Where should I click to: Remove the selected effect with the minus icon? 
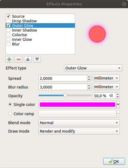click(19, 59)
